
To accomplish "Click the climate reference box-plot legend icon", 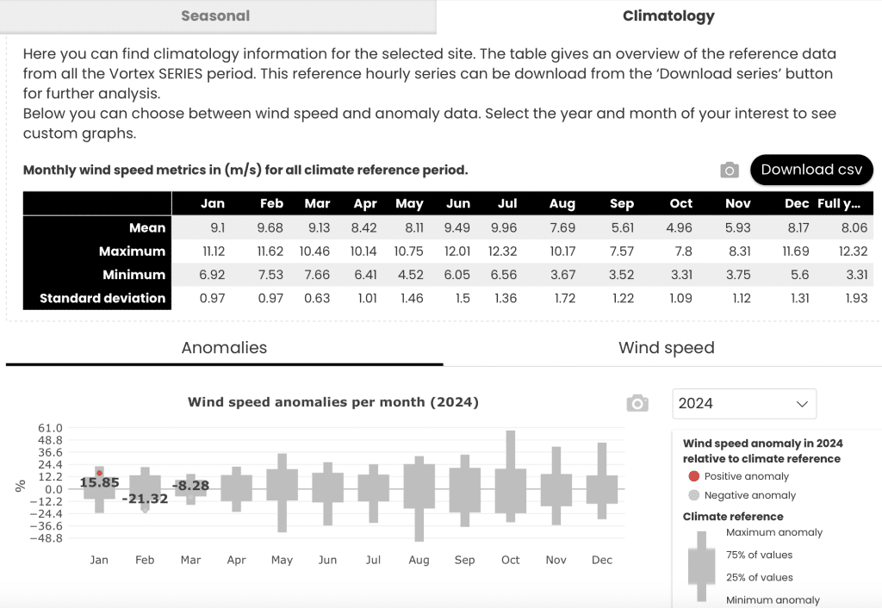I will coord(701,566).
